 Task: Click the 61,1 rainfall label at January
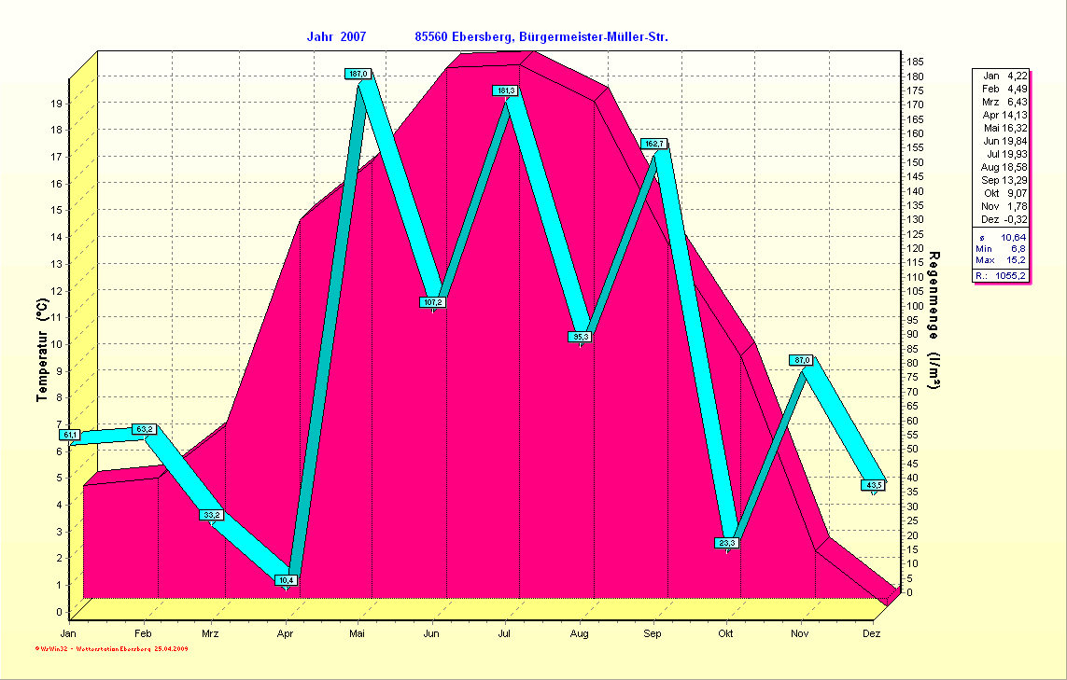(x=70, y=435)
